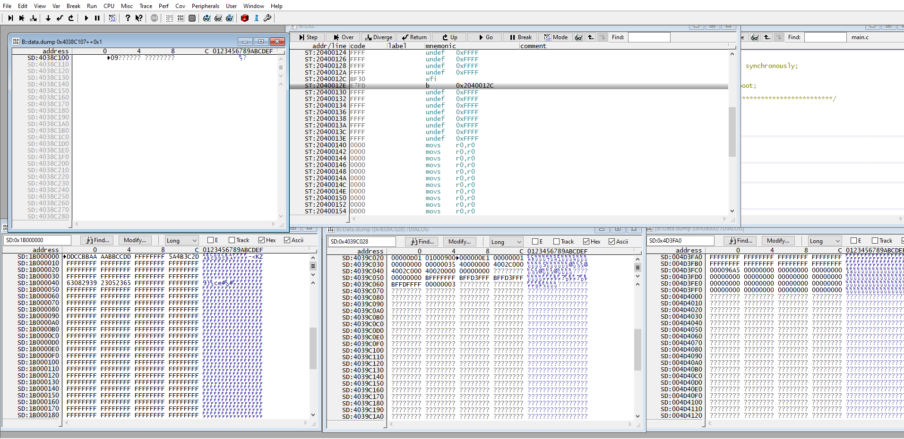Toggle debug Mode icon in main toolbar
This screenshot has height=439, width=904.
(x=112, y=18)
